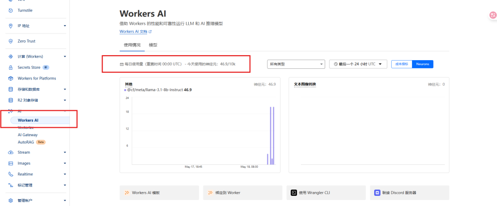Click the @cf/meta/llama-3.1-8b-instruct legend text
The width and height of the screenshot is (497, 206).
(155, 90)
